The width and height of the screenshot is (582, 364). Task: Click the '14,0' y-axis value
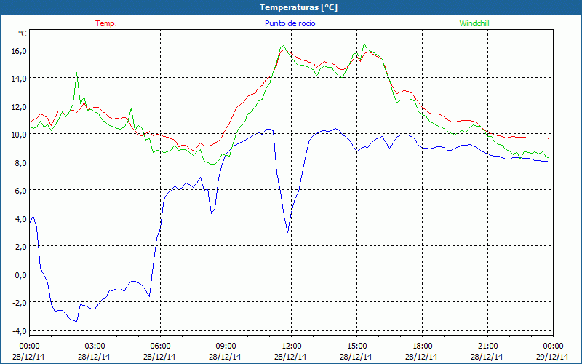pos(19,79)
